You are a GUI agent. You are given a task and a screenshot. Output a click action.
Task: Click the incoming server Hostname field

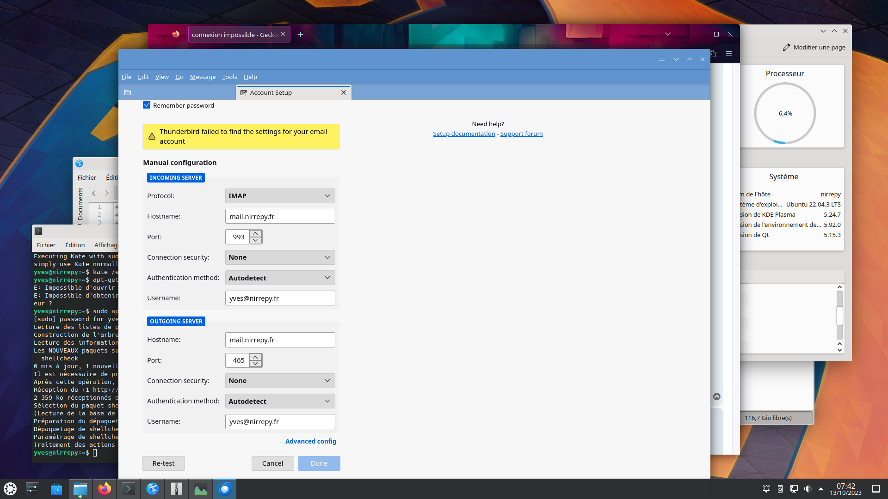click(x=280, y=217)
